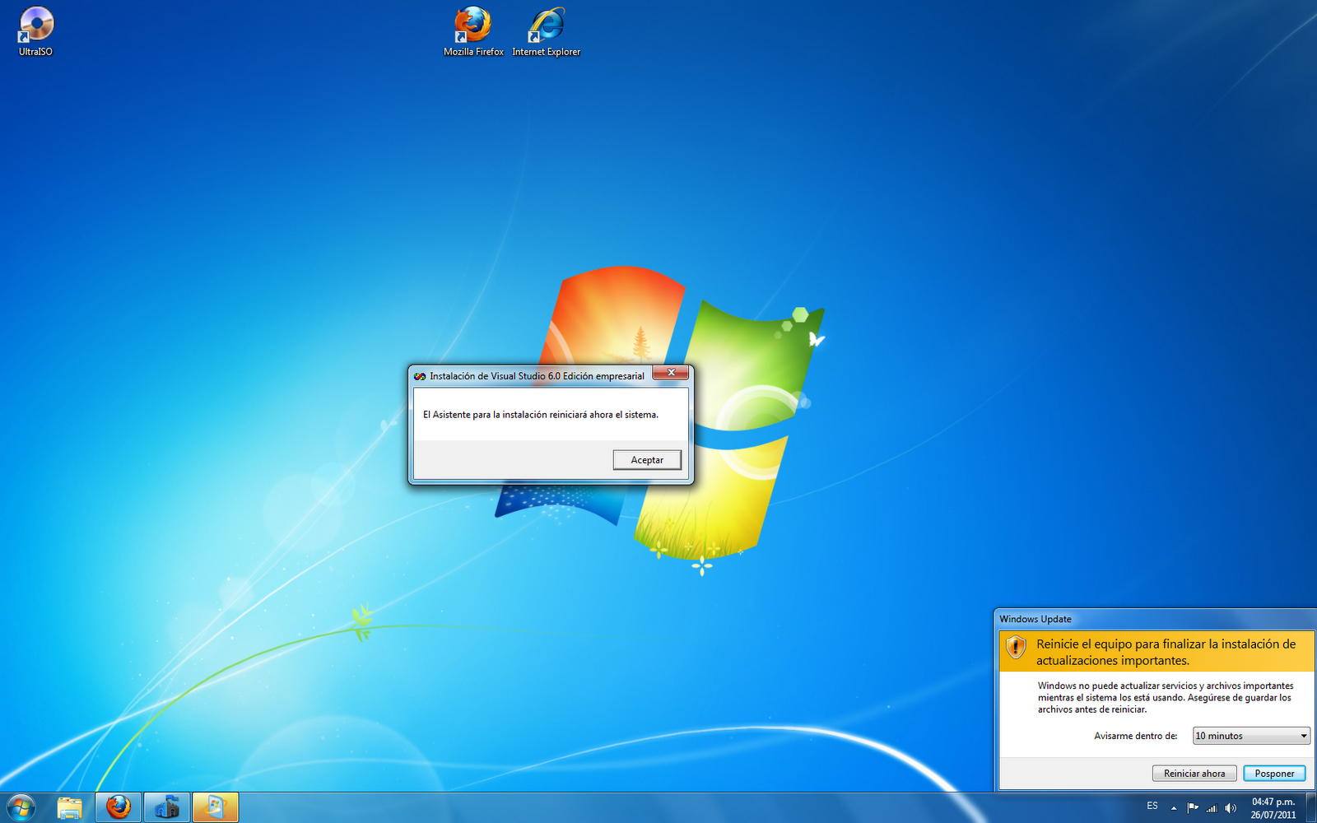Image resolution: width=1317 pixels, height=823 pixels.
Task: Switch to Firefox in the taskbar
Action: click(119, 807)
